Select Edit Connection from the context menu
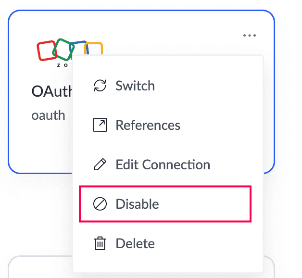Screen dimensions: 302x278 coord(163,165)
